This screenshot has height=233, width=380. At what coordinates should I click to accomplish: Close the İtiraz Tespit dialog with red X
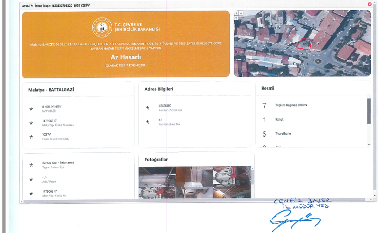click(370, 4)
